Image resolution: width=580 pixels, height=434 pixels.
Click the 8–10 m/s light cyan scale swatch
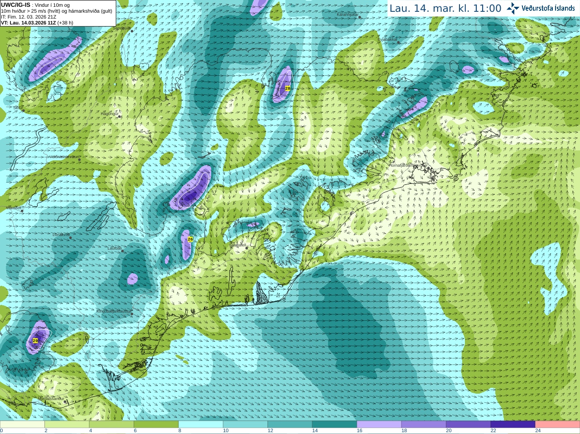click(x=201, y=424)
